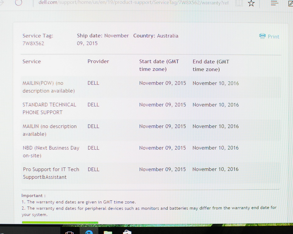Add page to favorites with star icon
293x234 pixels.
click(251, 3)
